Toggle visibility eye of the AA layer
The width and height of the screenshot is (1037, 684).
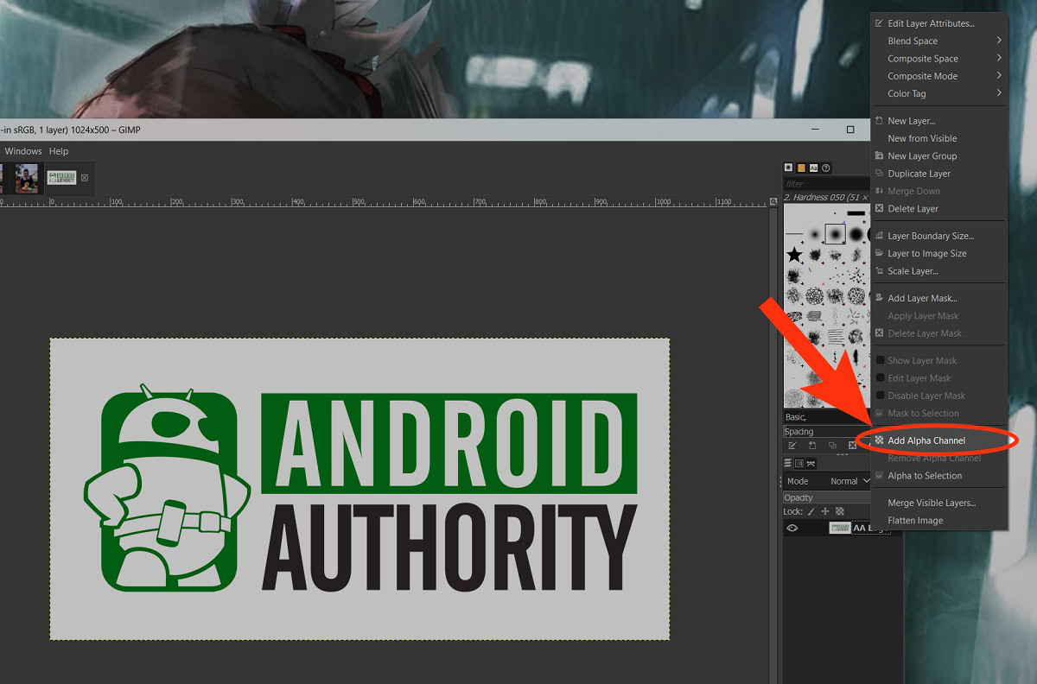click(792, 528)
